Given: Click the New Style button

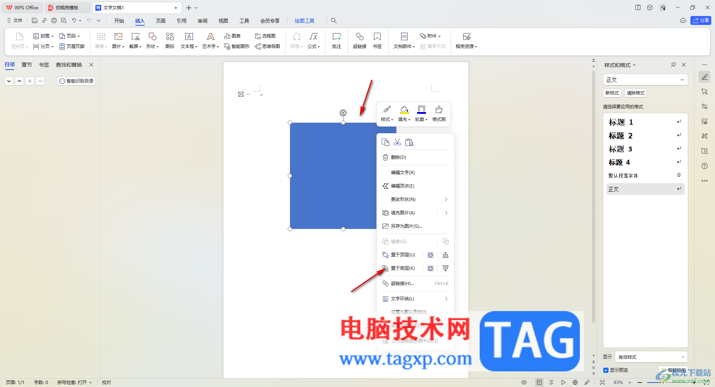Looking at the screenshot, I should tap(612, 93).
